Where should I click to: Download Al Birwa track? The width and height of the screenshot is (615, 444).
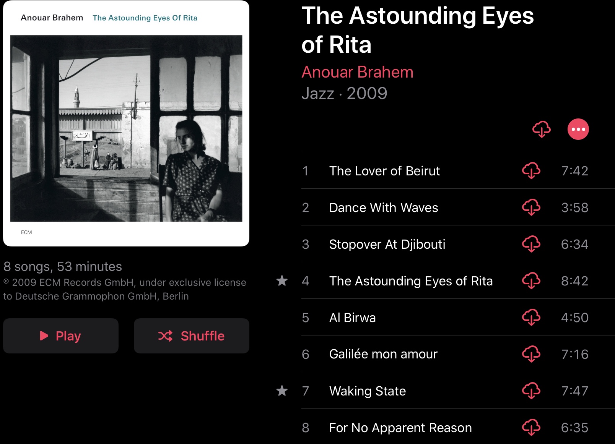click(531, 317)
